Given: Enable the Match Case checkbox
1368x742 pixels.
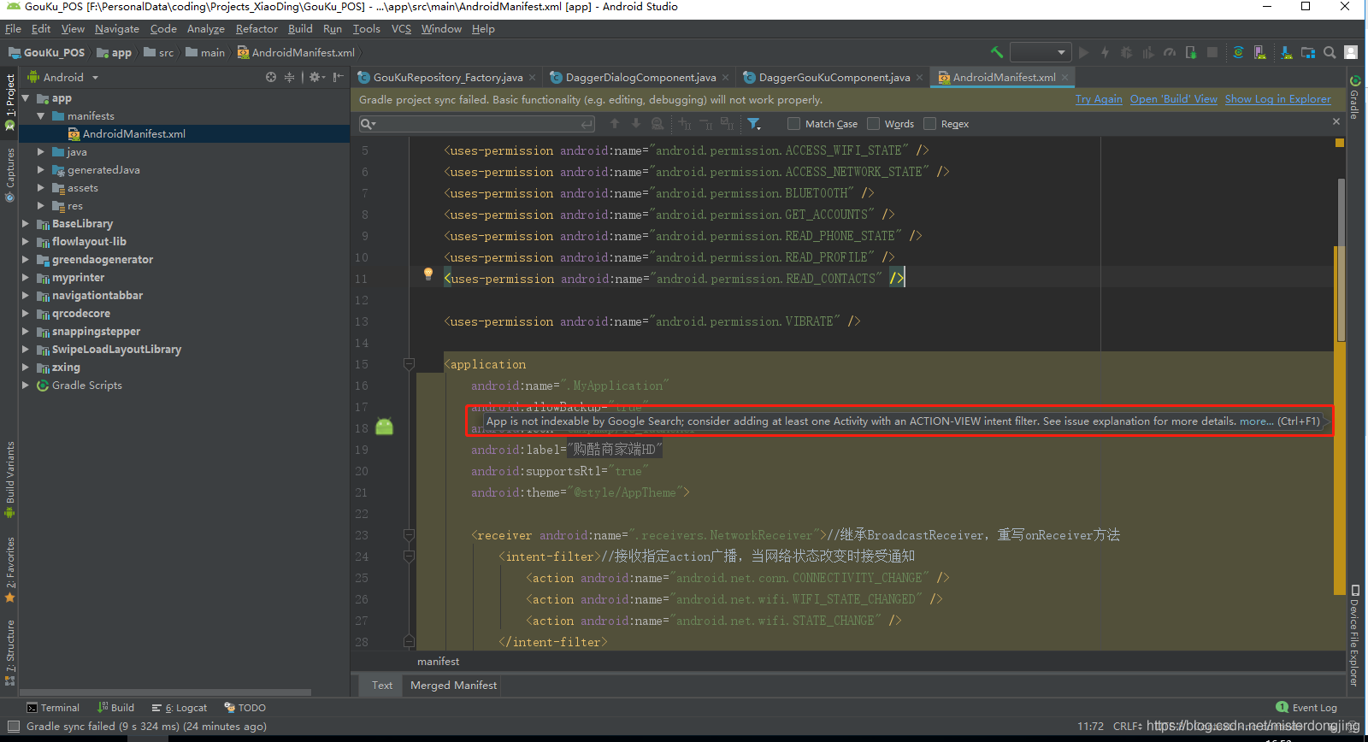Looking at the screenshot, I should click(x=793, y=123).
